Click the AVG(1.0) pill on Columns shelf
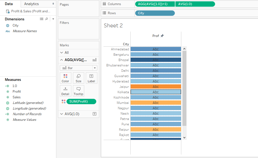Viewport: 258px width, 158px height. (195, 4)
